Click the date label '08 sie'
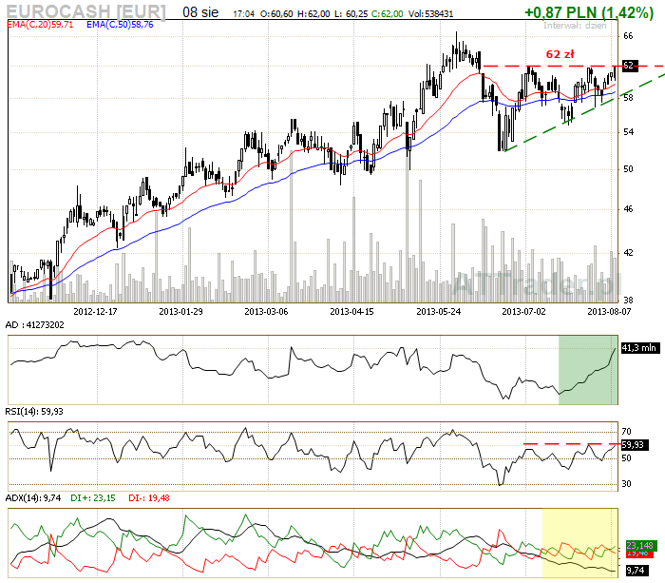 200,12
